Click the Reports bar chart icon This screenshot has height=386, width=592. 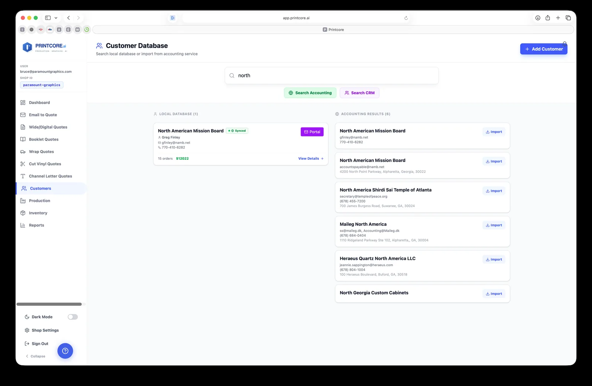click(23, 225)
